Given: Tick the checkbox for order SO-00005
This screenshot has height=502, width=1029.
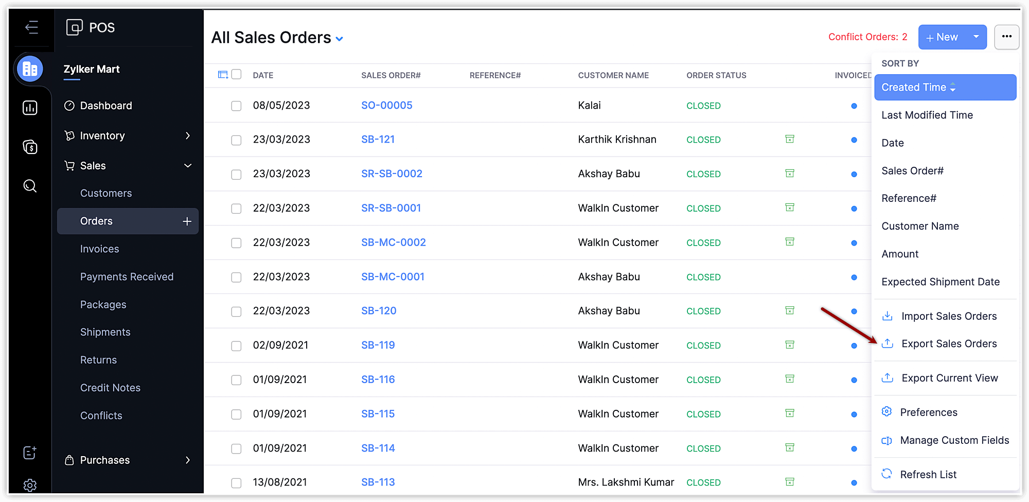Looking at the screenshot, I should pos(236,106).
